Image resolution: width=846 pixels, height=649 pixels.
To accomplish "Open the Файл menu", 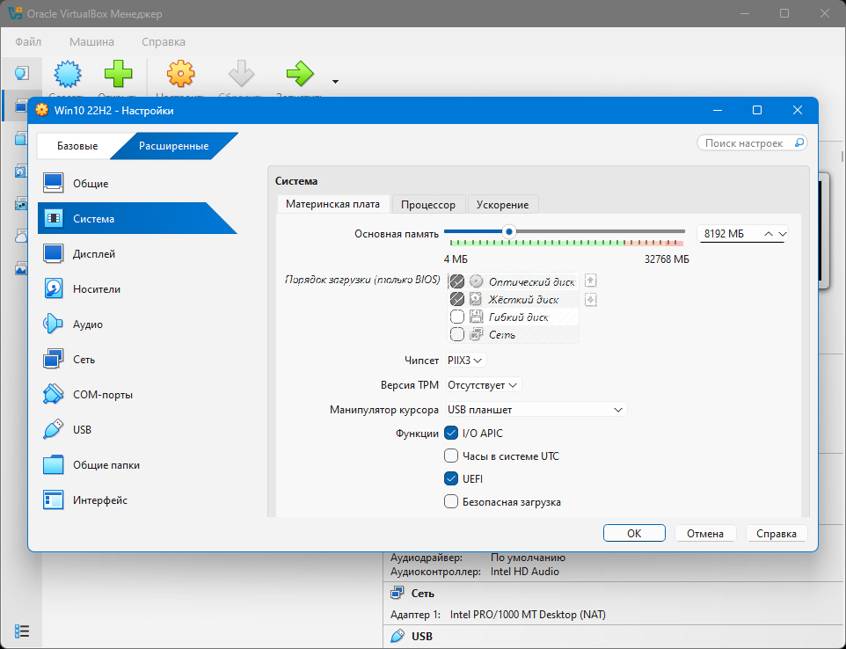I will [x=28, y=41].
